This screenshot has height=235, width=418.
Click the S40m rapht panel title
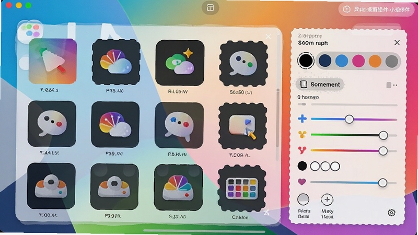click(x=313, y=43)
